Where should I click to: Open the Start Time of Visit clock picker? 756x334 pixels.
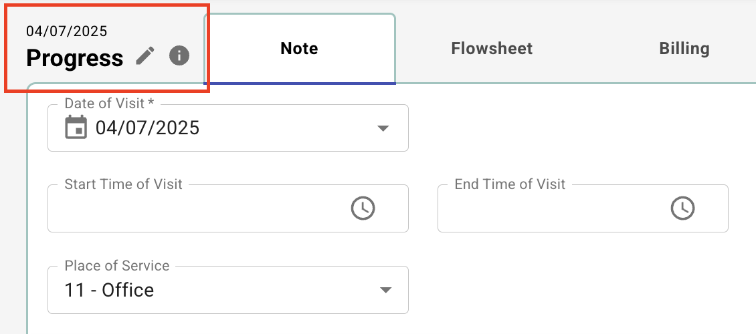pyautogui.click(x=363, y=208)
